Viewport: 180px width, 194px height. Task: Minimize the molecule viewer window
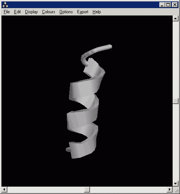pyautogui.click(x=162, y=5)
